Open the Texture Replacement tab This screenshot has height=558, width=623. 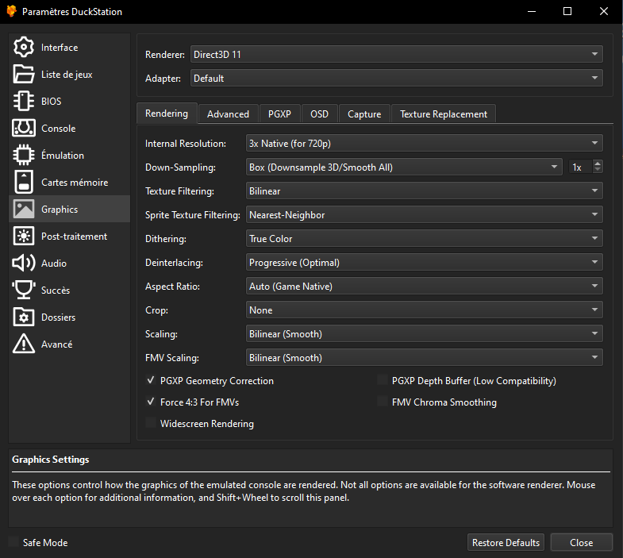tap(444, 114)
